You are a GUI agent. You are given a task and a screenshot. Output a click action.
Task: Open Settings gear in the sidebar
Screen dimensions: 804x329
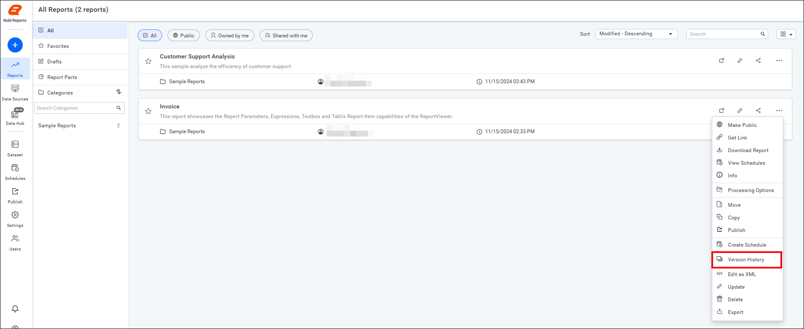point(15,219)
